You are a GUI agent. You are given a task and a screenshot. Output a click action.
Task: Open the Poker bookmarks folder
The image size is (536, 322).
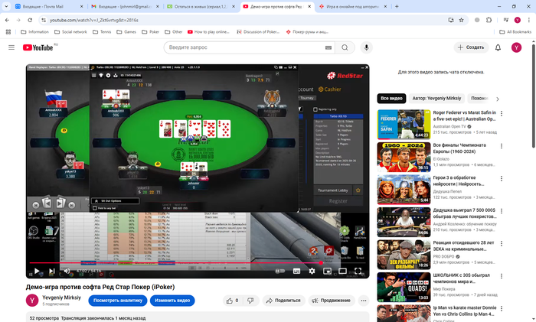(x=150, y=32)
